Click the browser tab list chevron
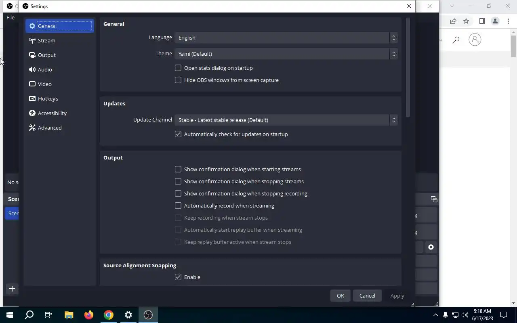 pyautogui.click(x=452, y=6)
